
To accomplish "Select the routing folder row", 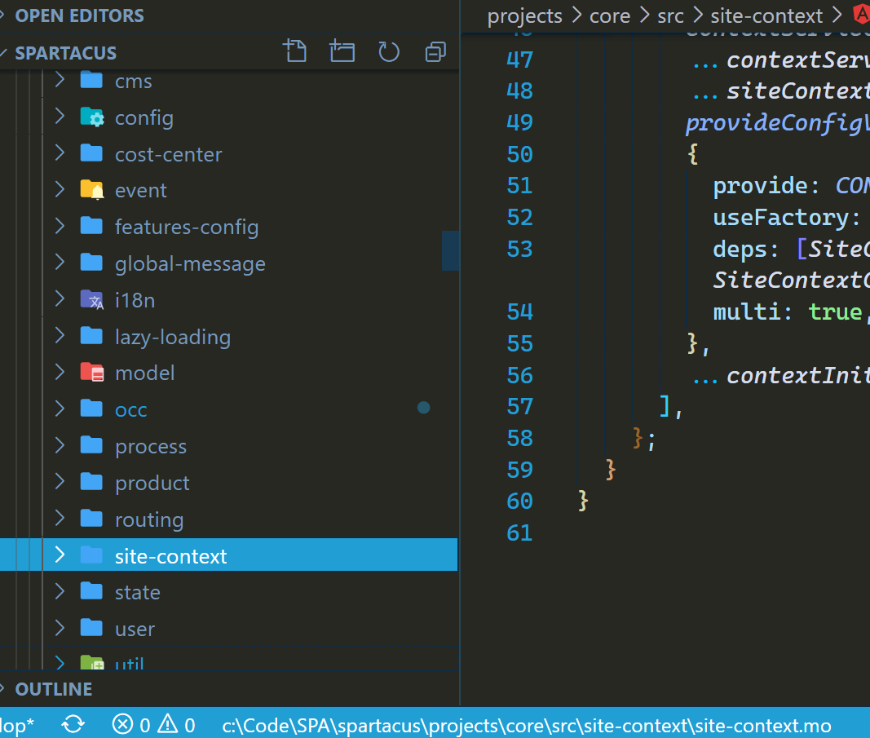I will coord(228,519).
